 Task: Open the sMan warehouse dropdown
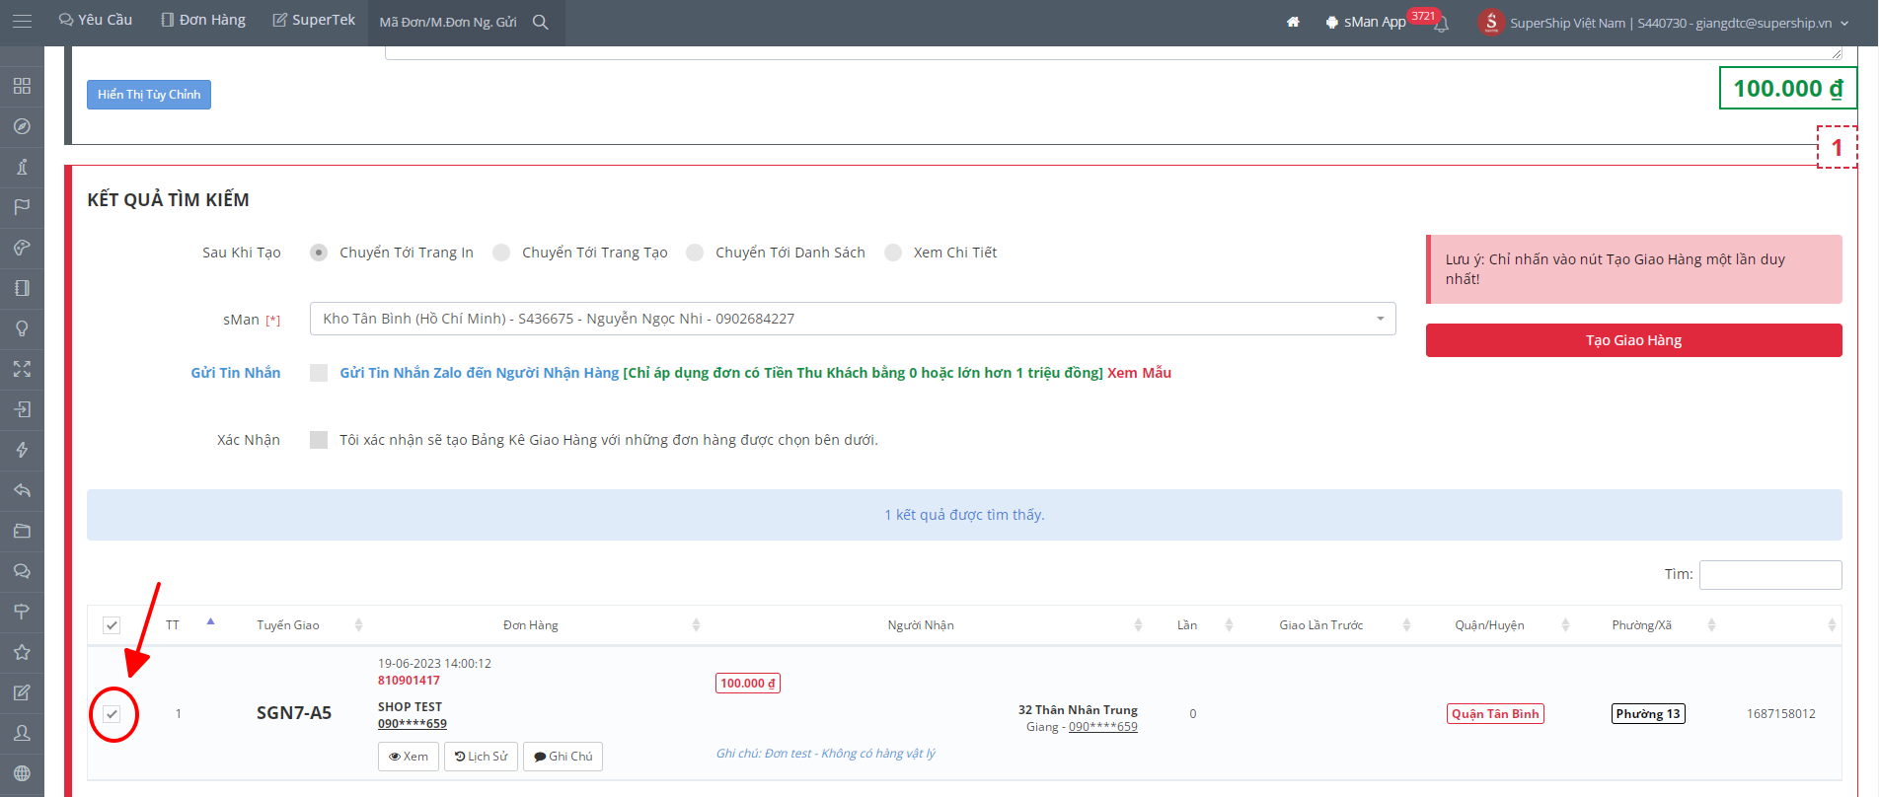tap(853, 319)
